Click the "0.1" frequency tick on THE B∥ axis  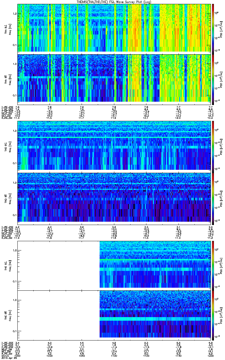(14, 331)
